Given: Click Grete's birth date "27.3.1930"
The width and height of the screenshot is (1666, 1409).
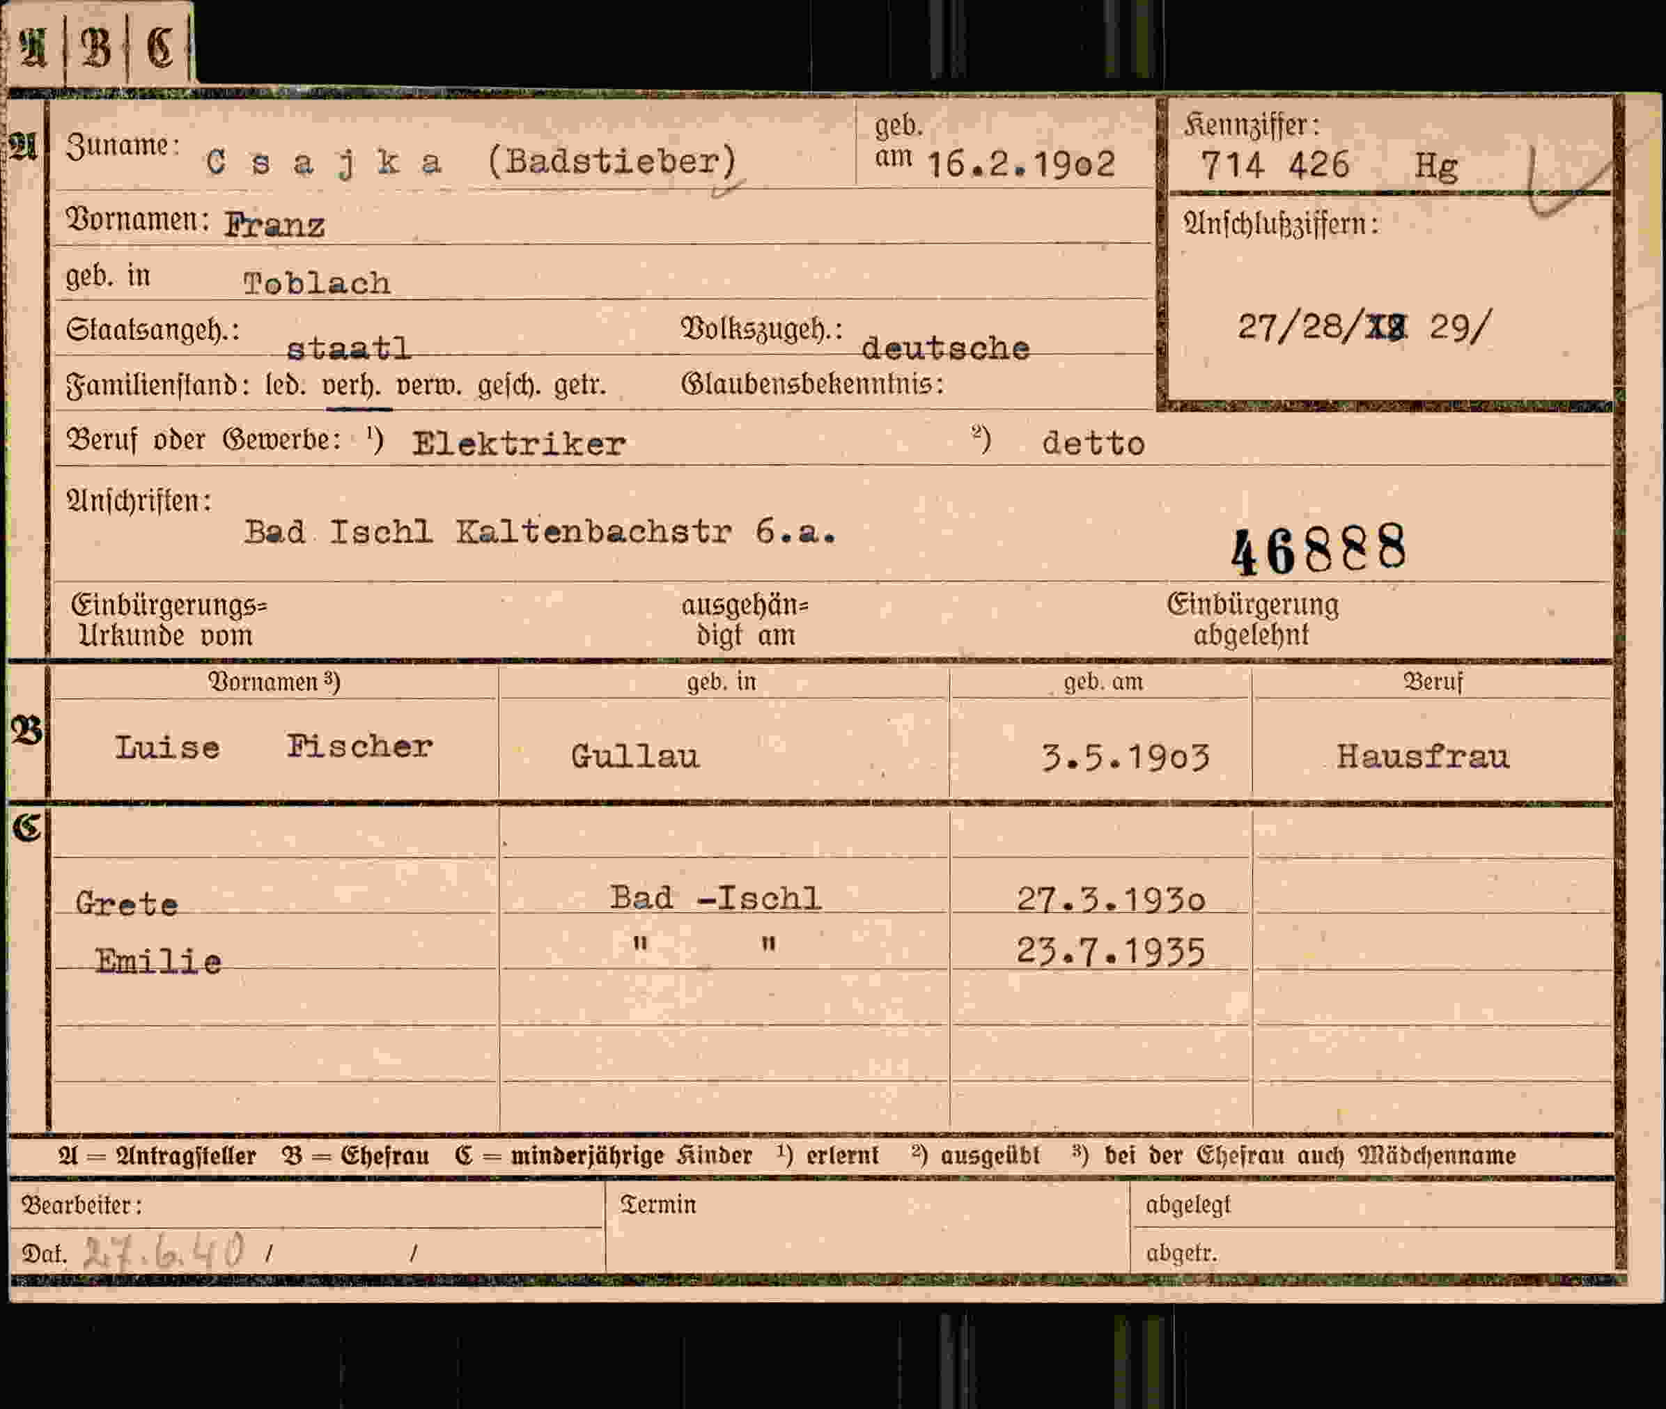Looking at the screenshot, I should [1111, 899].
